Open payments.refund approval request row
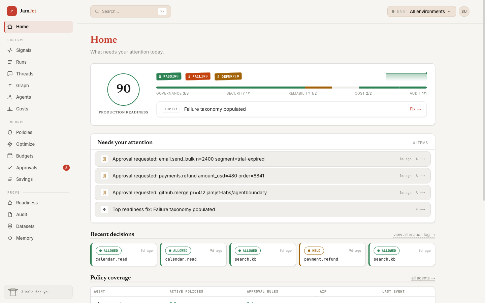Screen dimensions: 485x303 point(263,176)
